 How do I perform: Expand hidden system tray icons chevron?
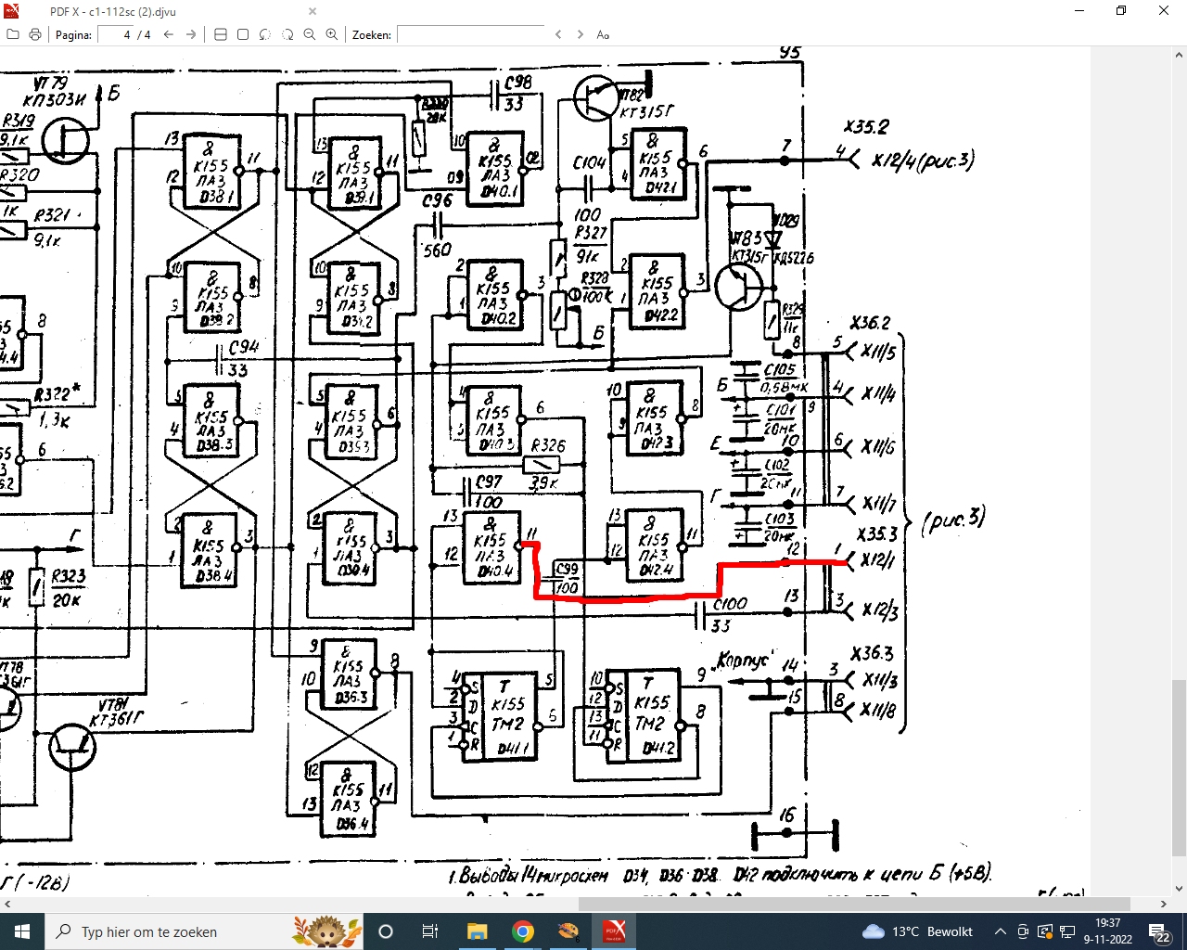tap(1001, 931)
